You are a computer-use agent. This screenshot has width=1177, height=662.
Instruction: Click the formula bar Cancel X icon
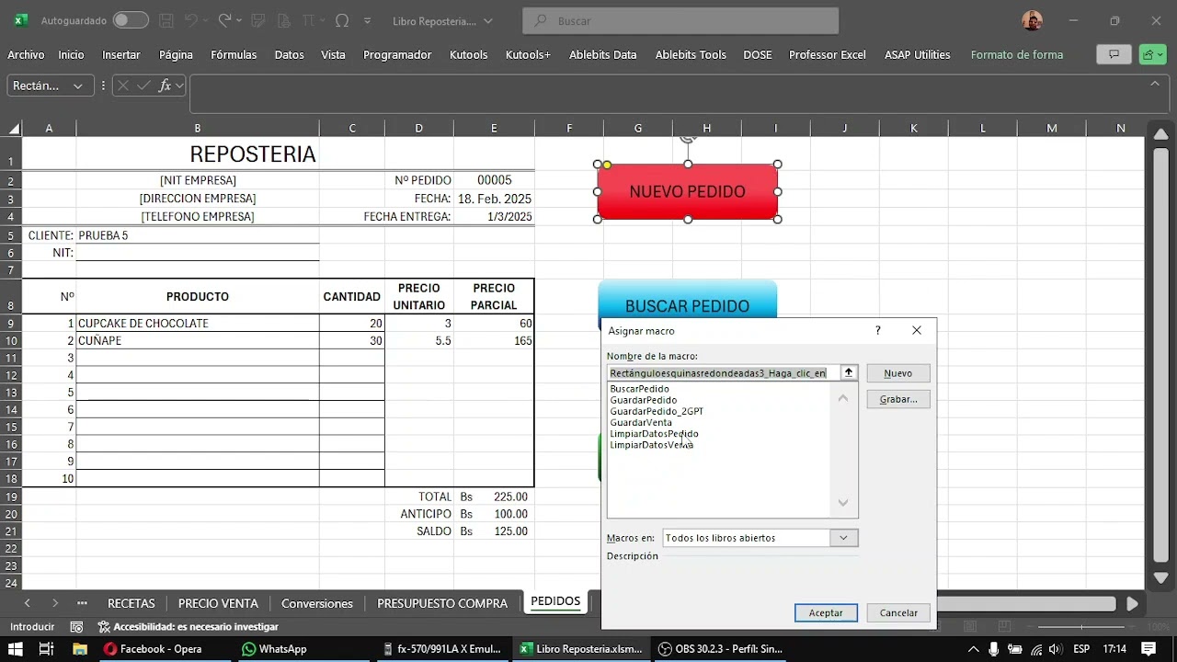click(x=123, y=86)
